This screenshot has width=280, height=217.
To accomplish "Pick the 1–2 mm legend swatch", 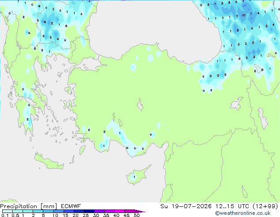I will pos(28,211).
